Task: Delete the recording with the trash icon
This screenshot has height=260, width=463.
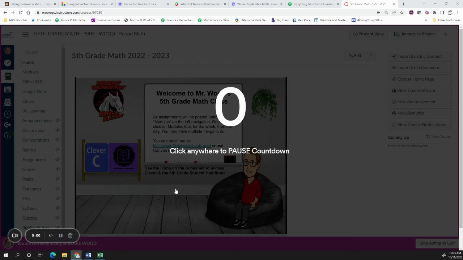Action: 70,235
